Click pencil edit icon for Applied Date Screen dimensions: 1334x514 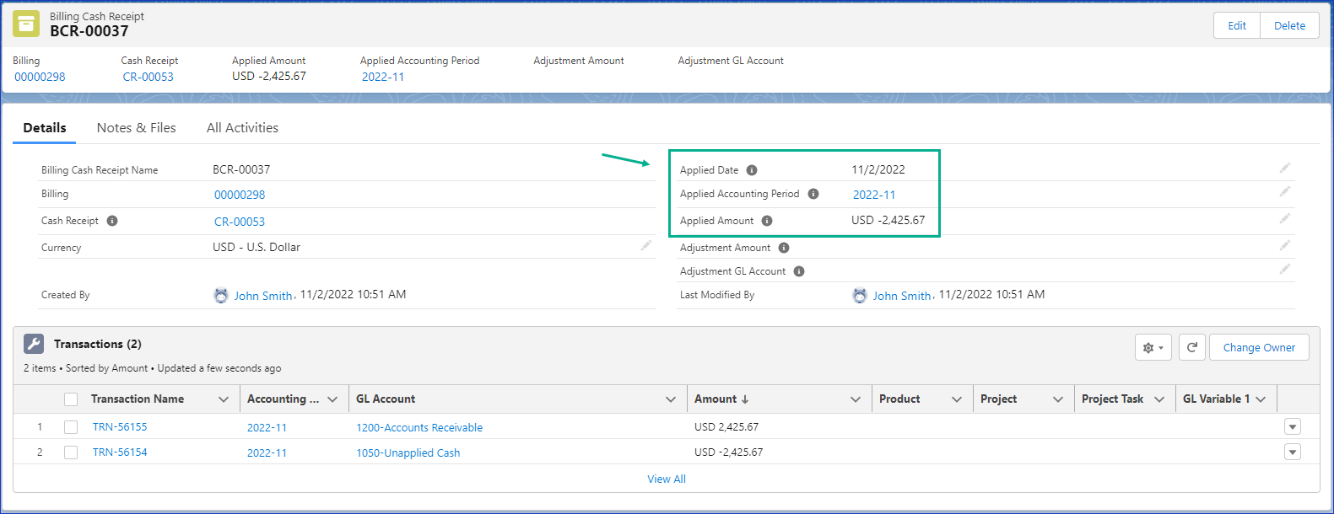pos(1284,169)
